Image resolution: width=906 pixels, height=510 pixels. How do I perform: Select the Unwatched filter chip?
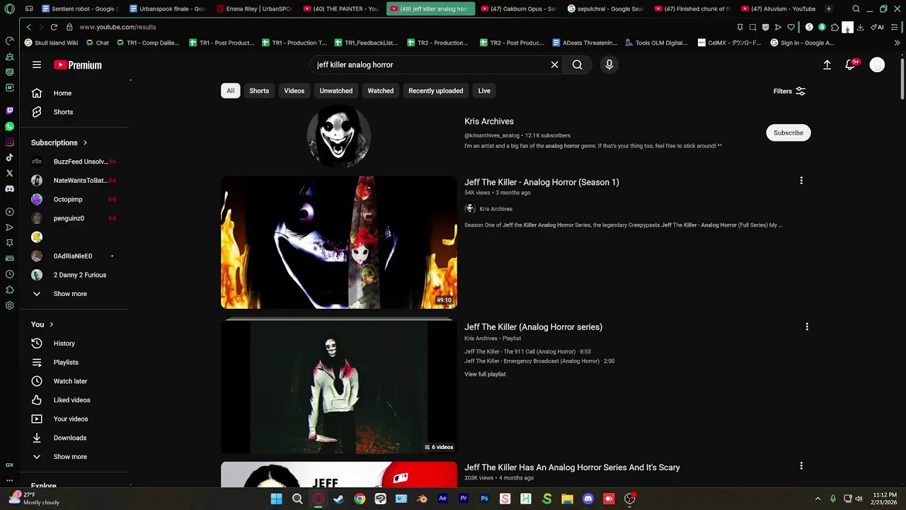(x=336, y=91)
